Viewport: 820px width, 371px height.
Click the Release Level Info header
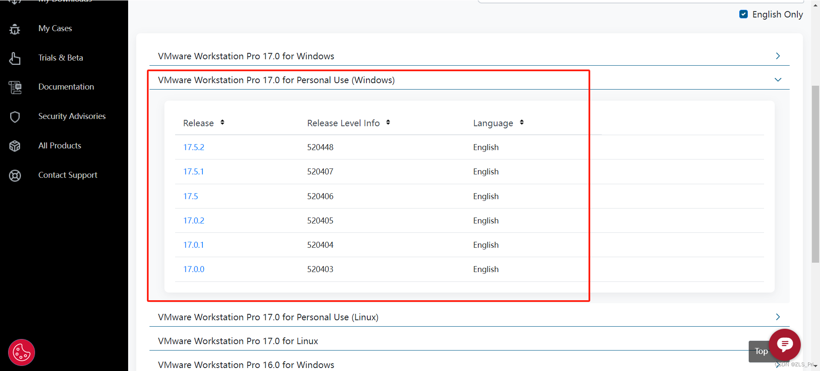343,123
